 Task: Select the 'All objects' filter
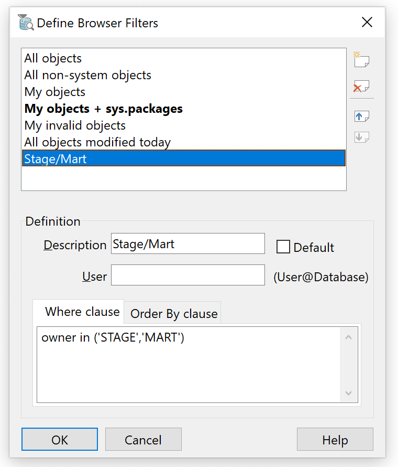tap(184, 58)
